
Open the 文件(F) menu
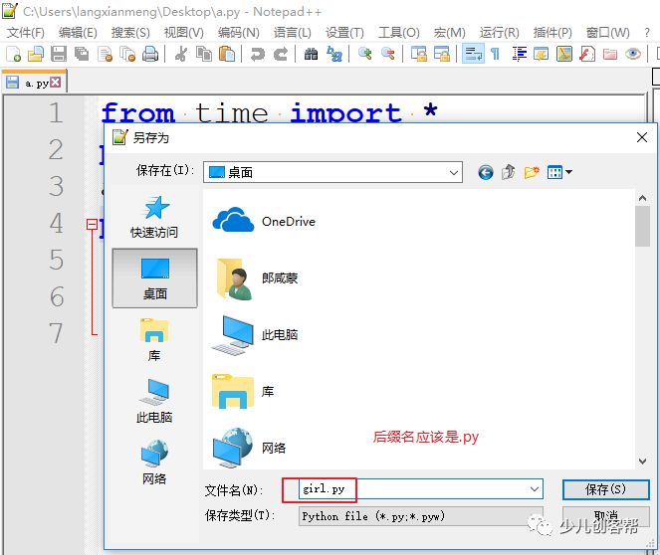[x=26, y=33]
